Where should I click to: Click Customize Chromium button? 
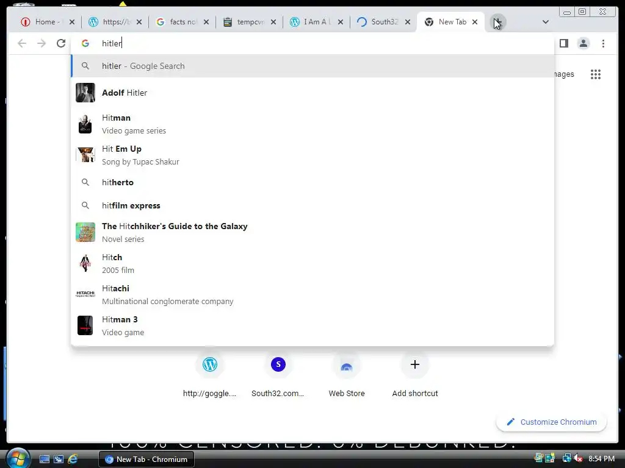pos(552,422)
